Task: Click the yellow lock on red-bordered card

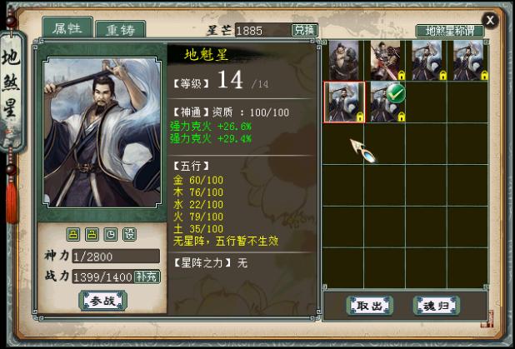Action: click(360, 117)
